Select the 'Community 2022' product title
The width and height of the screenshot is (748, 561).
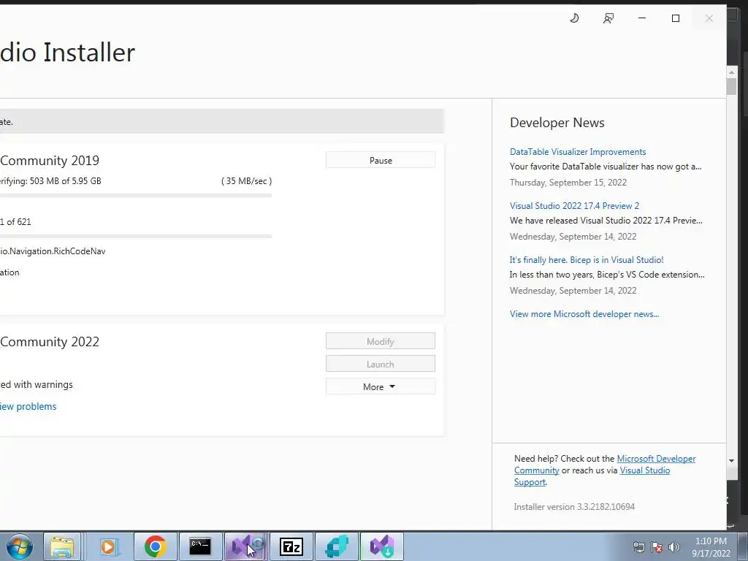(50, 342)
